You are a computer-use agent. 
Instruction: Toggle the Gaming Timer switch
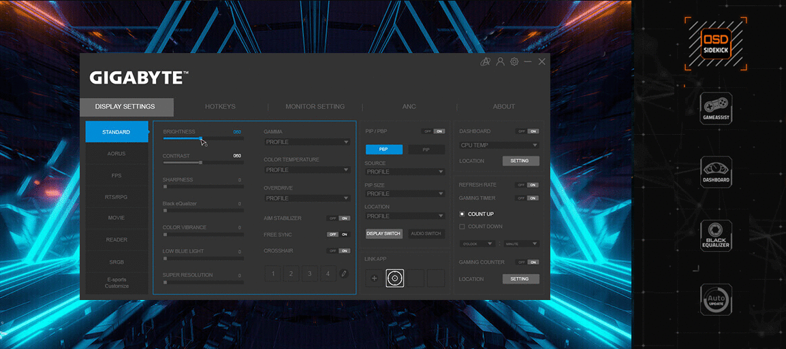[x=527, y=198]
